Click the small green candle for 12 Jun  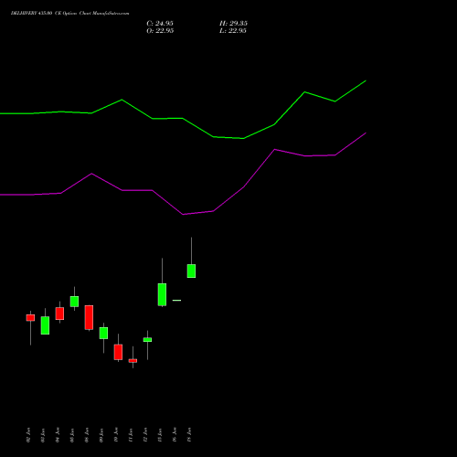(147, 340)
